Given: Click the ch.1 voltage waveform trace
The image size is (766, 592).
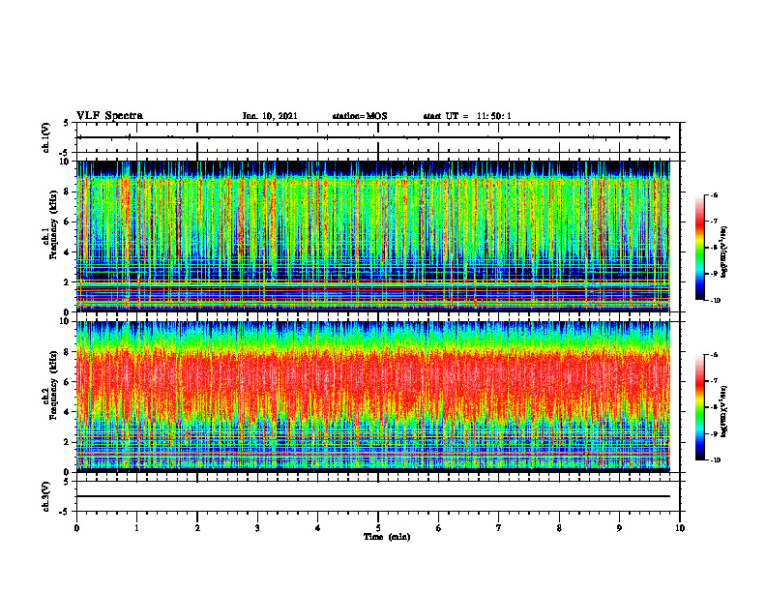Looking at the screenshot, I should (373, 137).
